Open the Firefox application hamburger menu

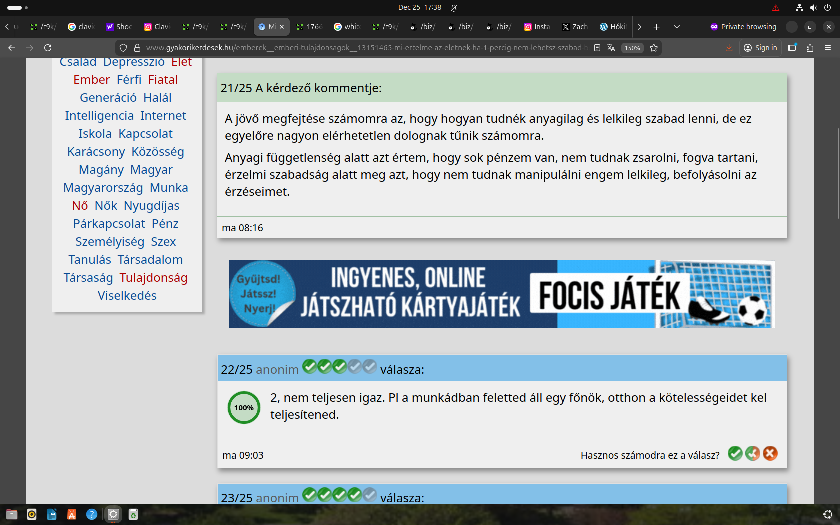828,48
